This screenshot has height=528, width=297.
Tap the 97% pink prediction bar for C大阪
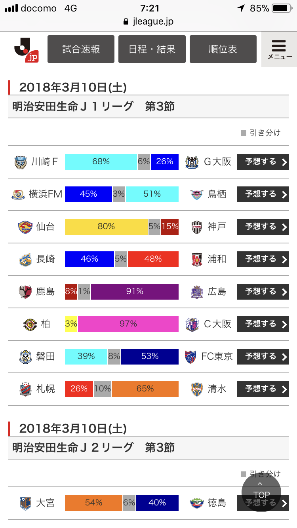[128, 324]
